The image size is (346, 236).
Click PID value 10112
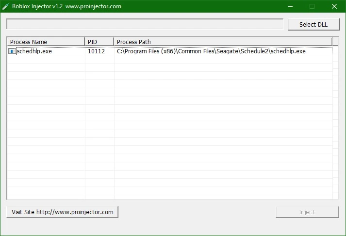point(96,51)
